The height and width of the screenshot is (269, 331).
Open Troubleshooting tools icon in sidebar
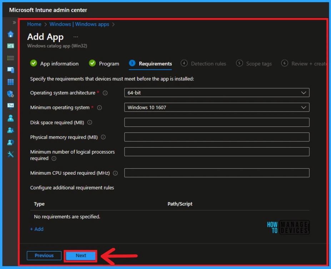[11, 154]
